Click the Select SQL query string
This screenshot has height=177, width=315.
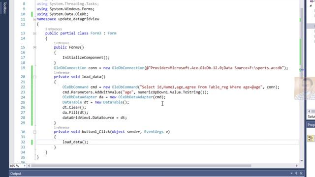pyautogui.click(x=201, y=87)
